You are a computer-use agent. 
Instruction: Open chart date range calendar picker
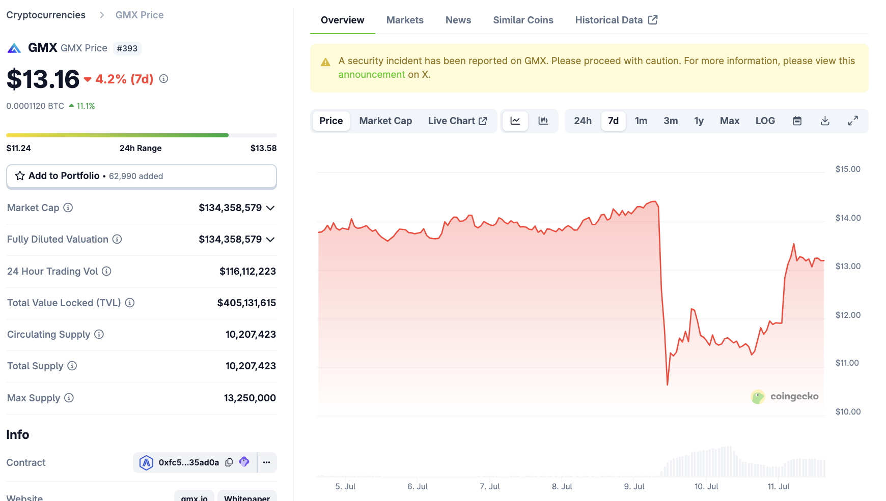pos(797,121)
